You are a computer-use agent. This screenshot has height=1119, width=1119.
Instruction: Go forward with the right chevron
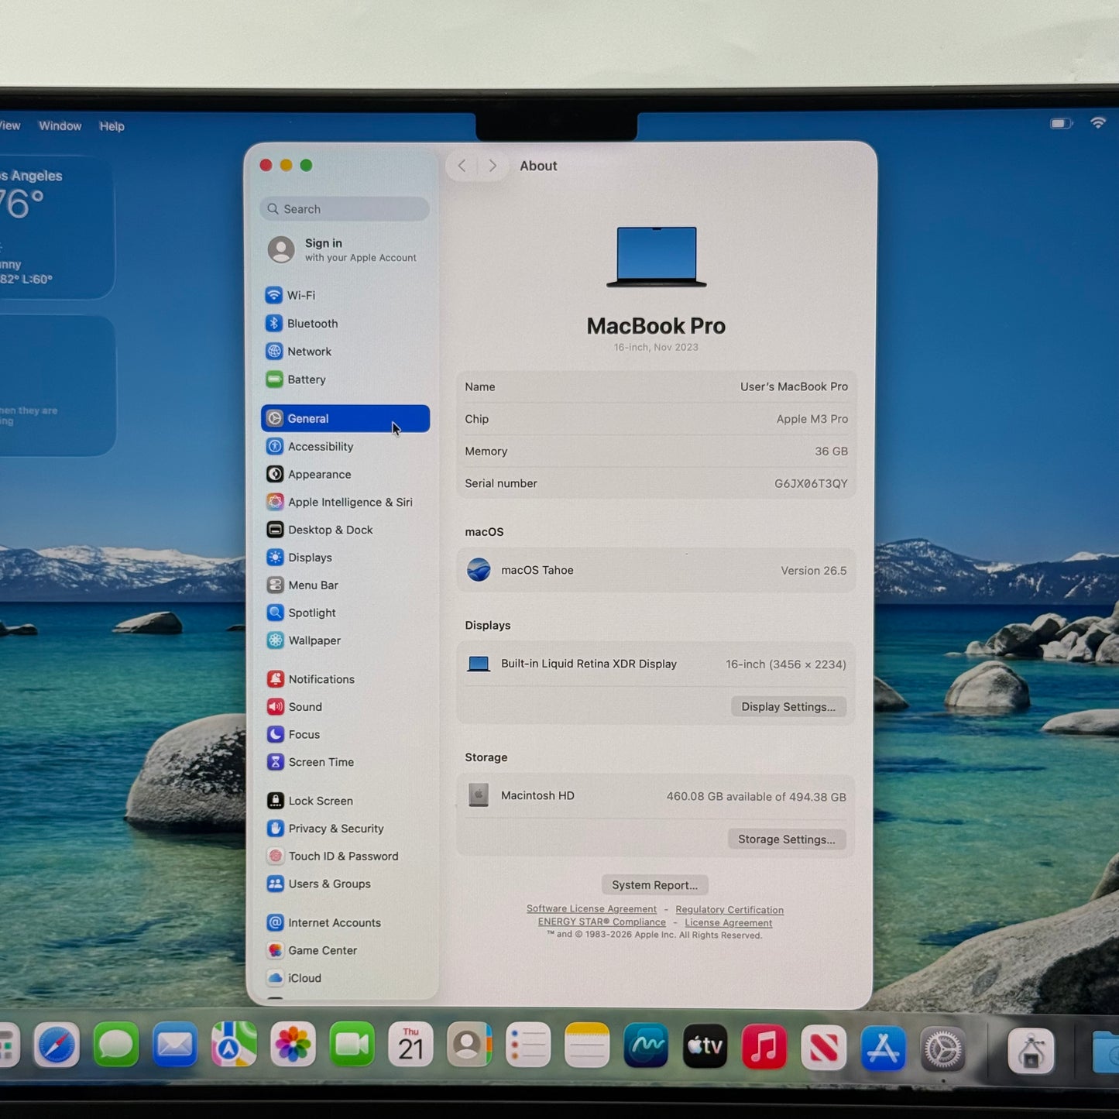pos(493,166)
